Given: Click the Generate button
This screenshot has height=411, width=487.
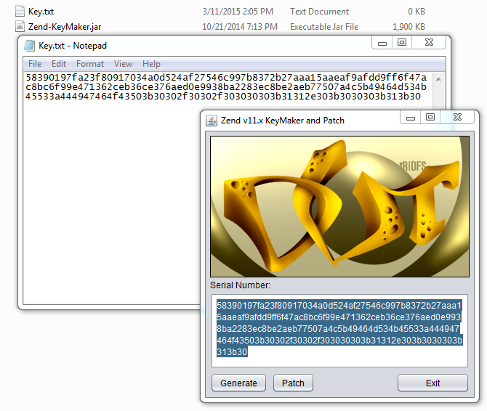Looking at the screenshot, I should pyautogui.click(x=238, y=383).
